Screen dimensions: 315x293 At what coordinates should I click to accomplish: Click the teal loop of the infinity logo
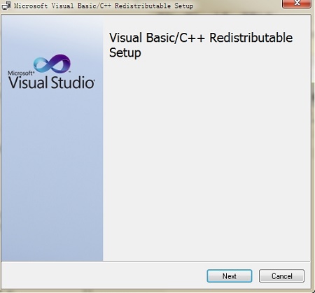click(x=42, y=64)
